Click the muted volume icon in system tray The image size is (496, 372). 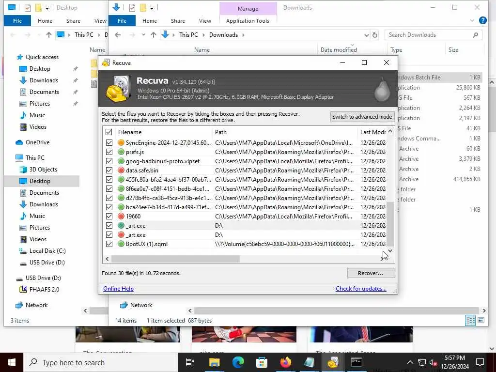pos(433,362)
